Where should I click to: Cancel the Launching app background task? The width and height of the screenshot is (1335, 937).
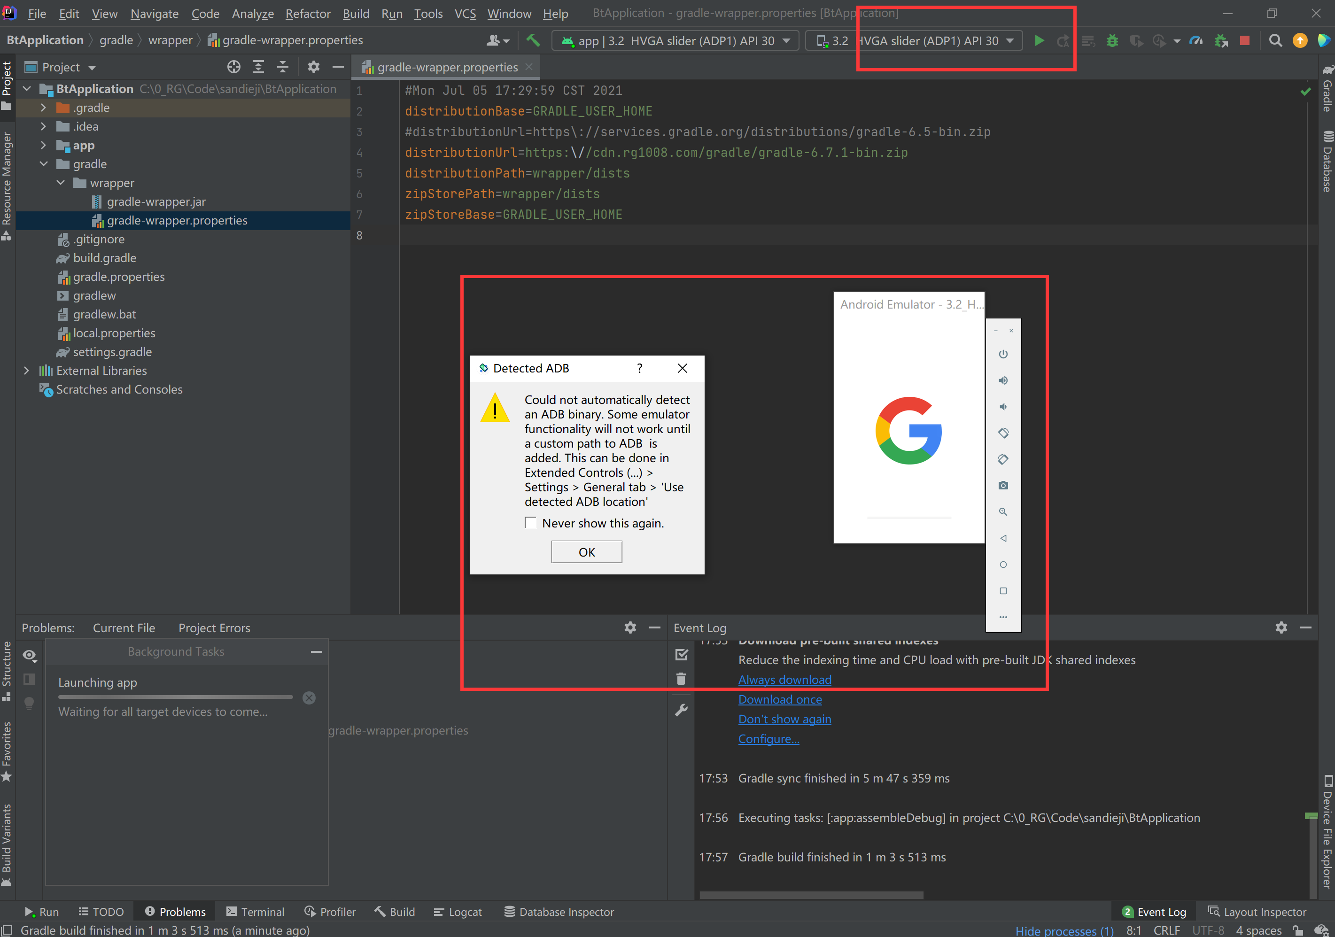[x=309, y=697]
